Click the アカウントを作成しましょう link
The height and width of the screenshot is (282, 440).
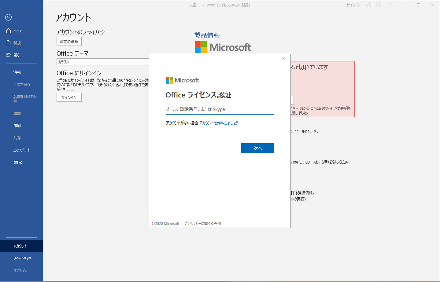[x=219, y=123]
